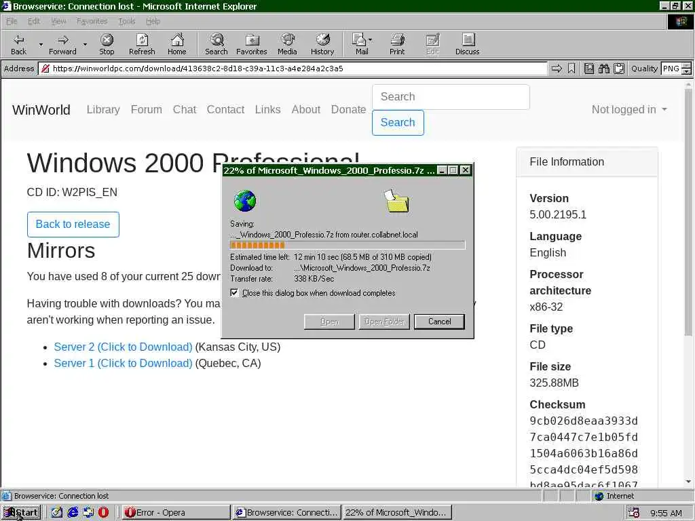Click the download progress bar
This screenshot has height=521, width=695.
[x=347, y=245]
